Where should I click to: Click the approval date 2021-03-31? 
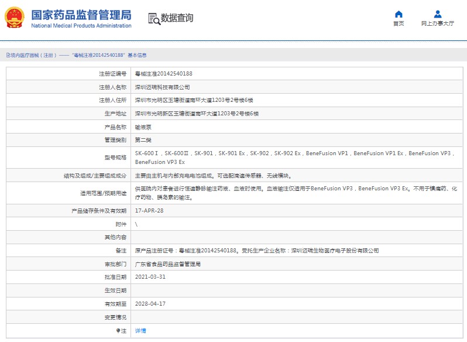pos(150,277)
